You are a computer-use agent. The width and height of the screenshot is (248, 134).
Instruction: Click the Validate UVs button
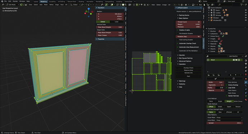point(188,73)
